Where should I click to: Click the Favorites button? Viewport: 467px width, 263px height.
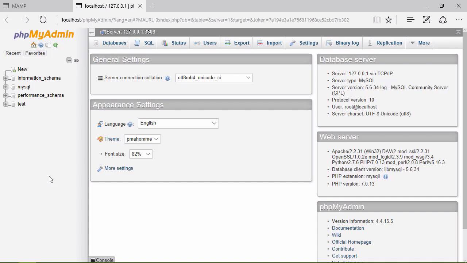point(35,53)
